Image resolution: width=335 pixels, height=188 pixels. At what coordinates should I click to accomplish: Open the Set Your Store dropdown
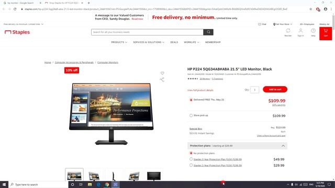click(x=283, y=24)
